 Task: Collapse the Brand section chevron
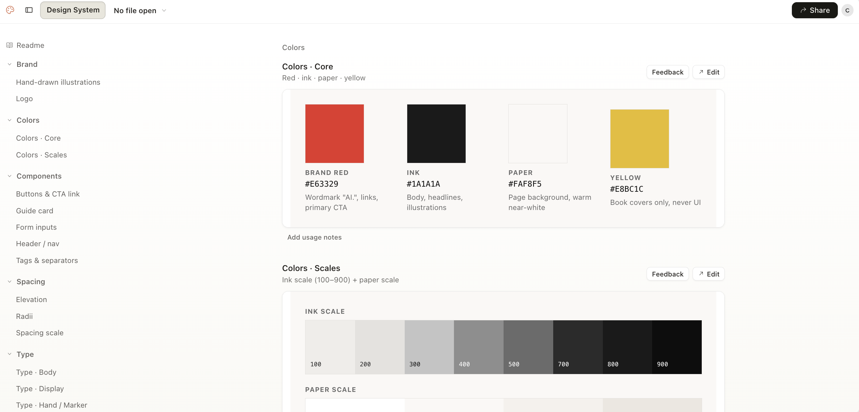(9, 64)
